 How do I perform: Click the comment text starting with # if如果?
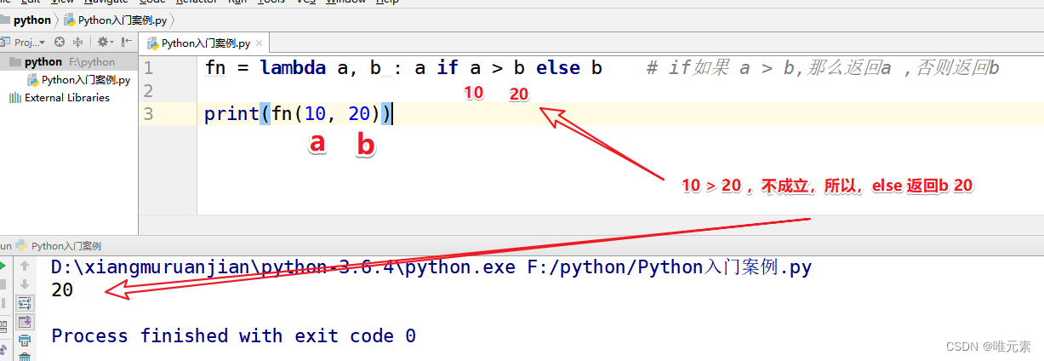[x=822, y=68]
